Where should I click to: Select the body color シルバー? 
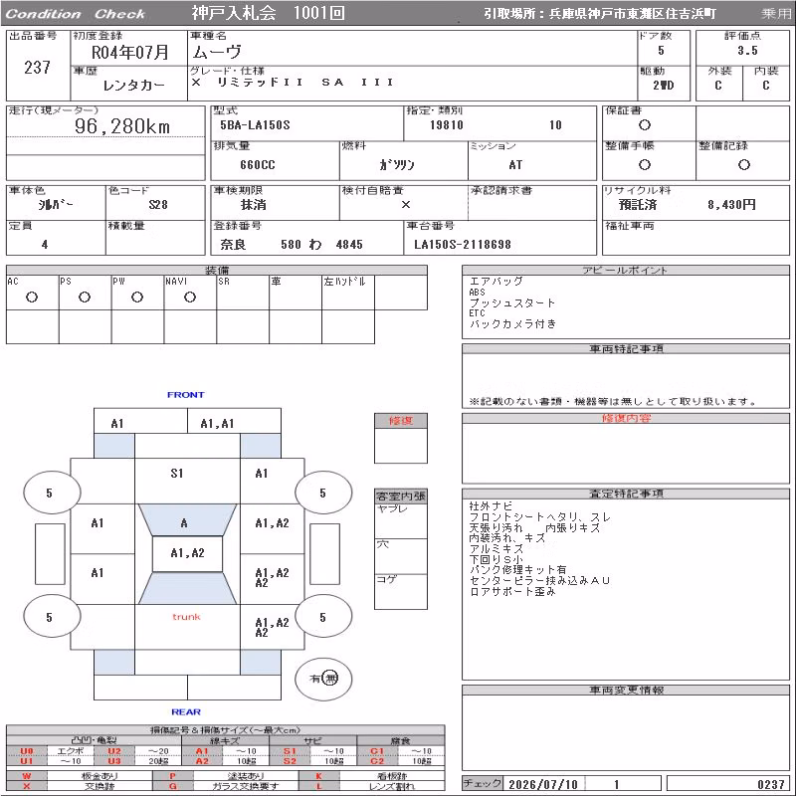pos(56,205)
